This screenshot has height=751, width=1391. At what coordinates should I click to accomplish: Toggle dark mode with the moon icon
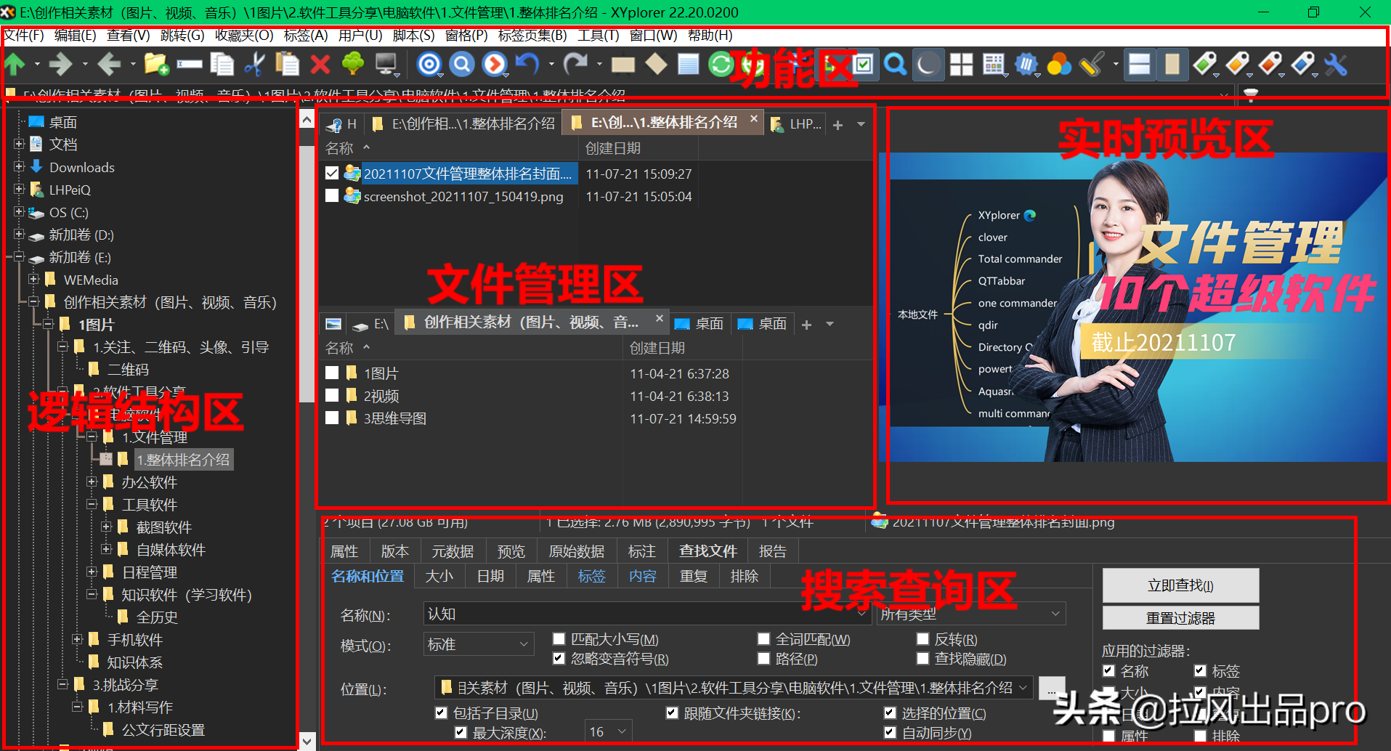pyautogui.click(x=930, y=64)
